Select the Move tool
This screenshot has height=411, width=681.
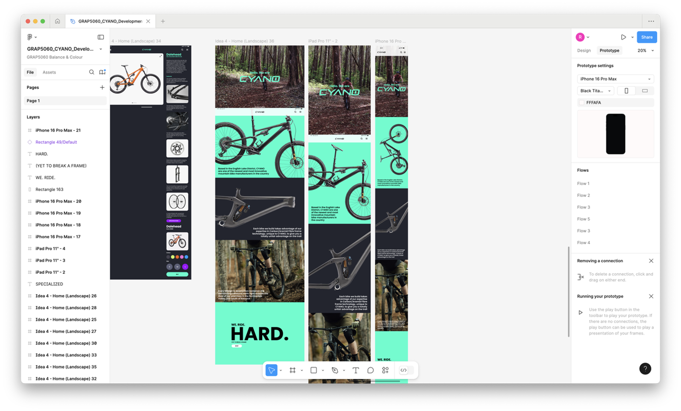pos(271,370)
